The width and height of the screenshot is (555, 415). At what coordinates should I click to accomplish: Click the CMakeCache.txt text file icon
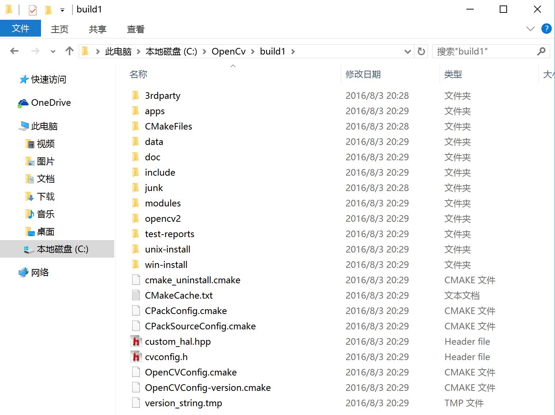click(136, 295)
